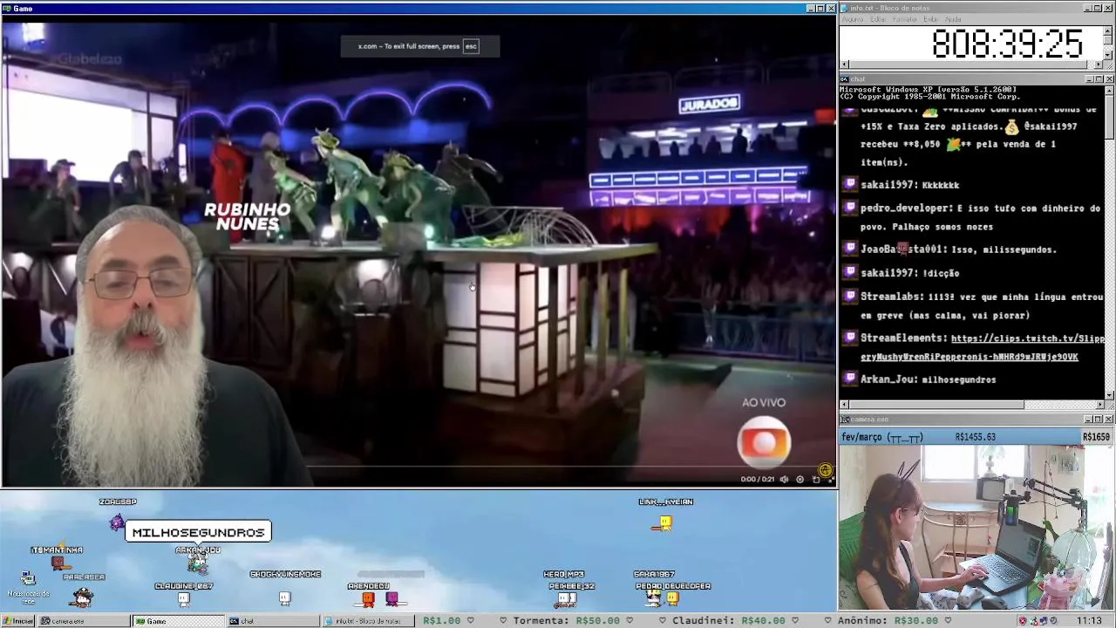Click the Game window title bar icon
Screen dimensions: 1116x628
(7, 8)
